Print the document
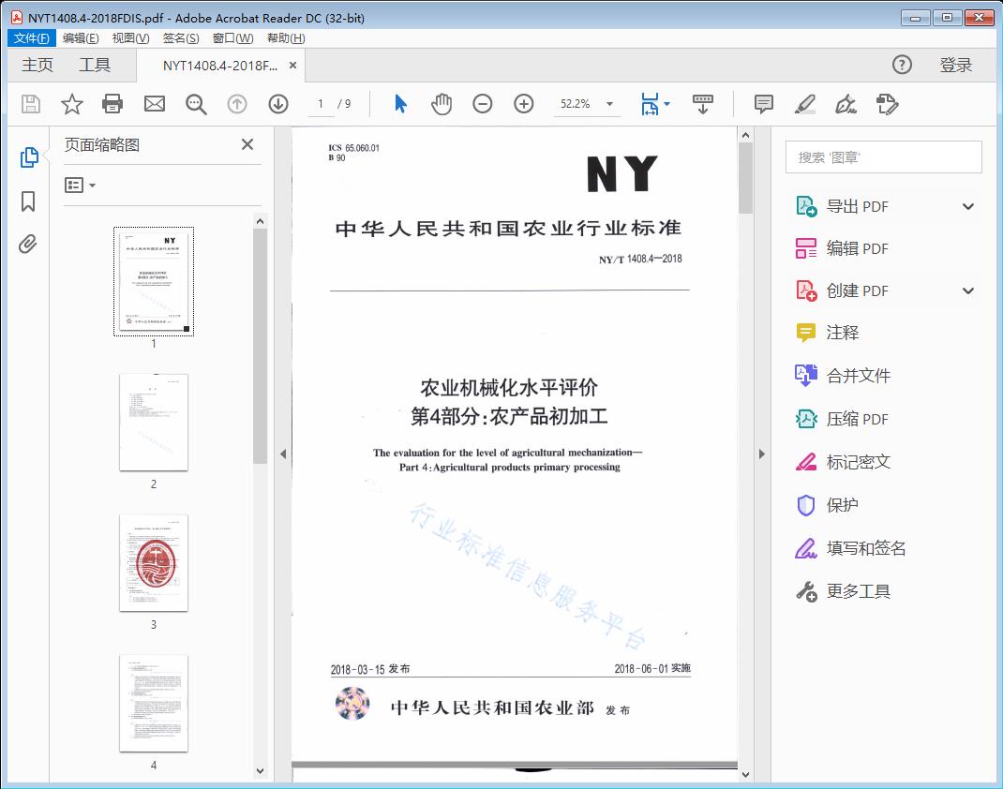The height and width of the screenshot is (789, 1003). (112, 104)
